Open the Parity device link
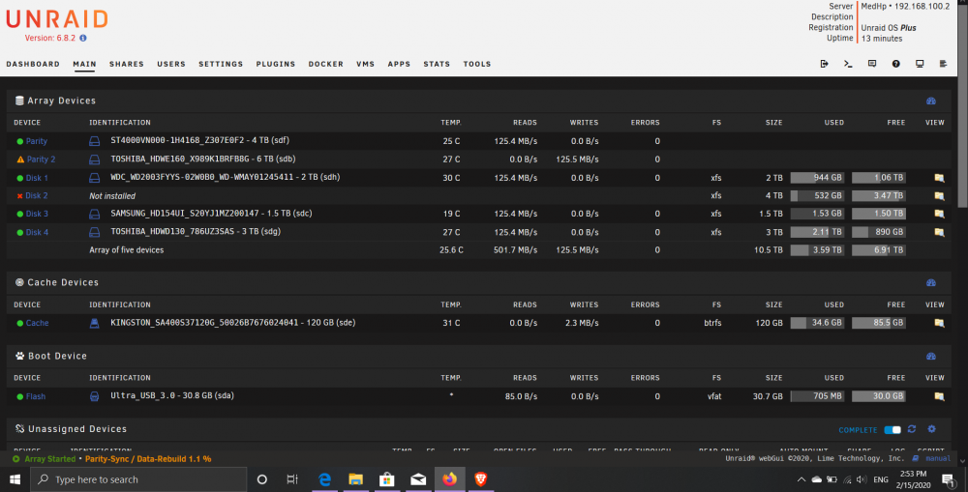This screenshot has width=968, height=492. click(37, 141)
